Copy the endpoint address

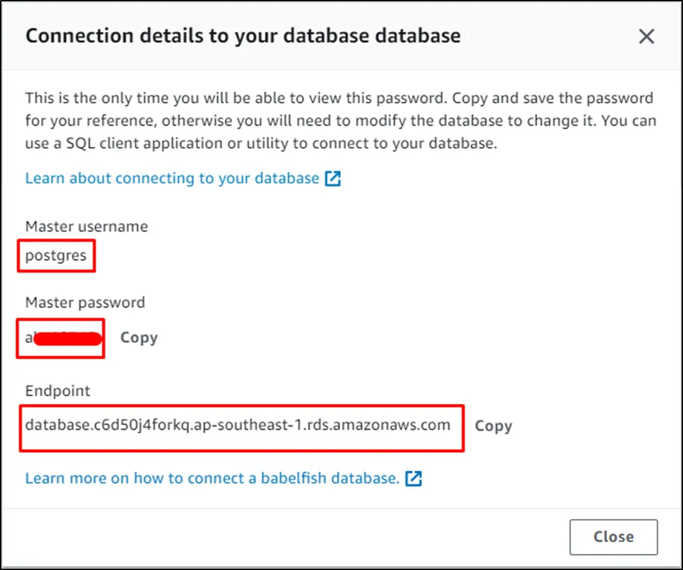pyautogui.click(x=493, y=426)
